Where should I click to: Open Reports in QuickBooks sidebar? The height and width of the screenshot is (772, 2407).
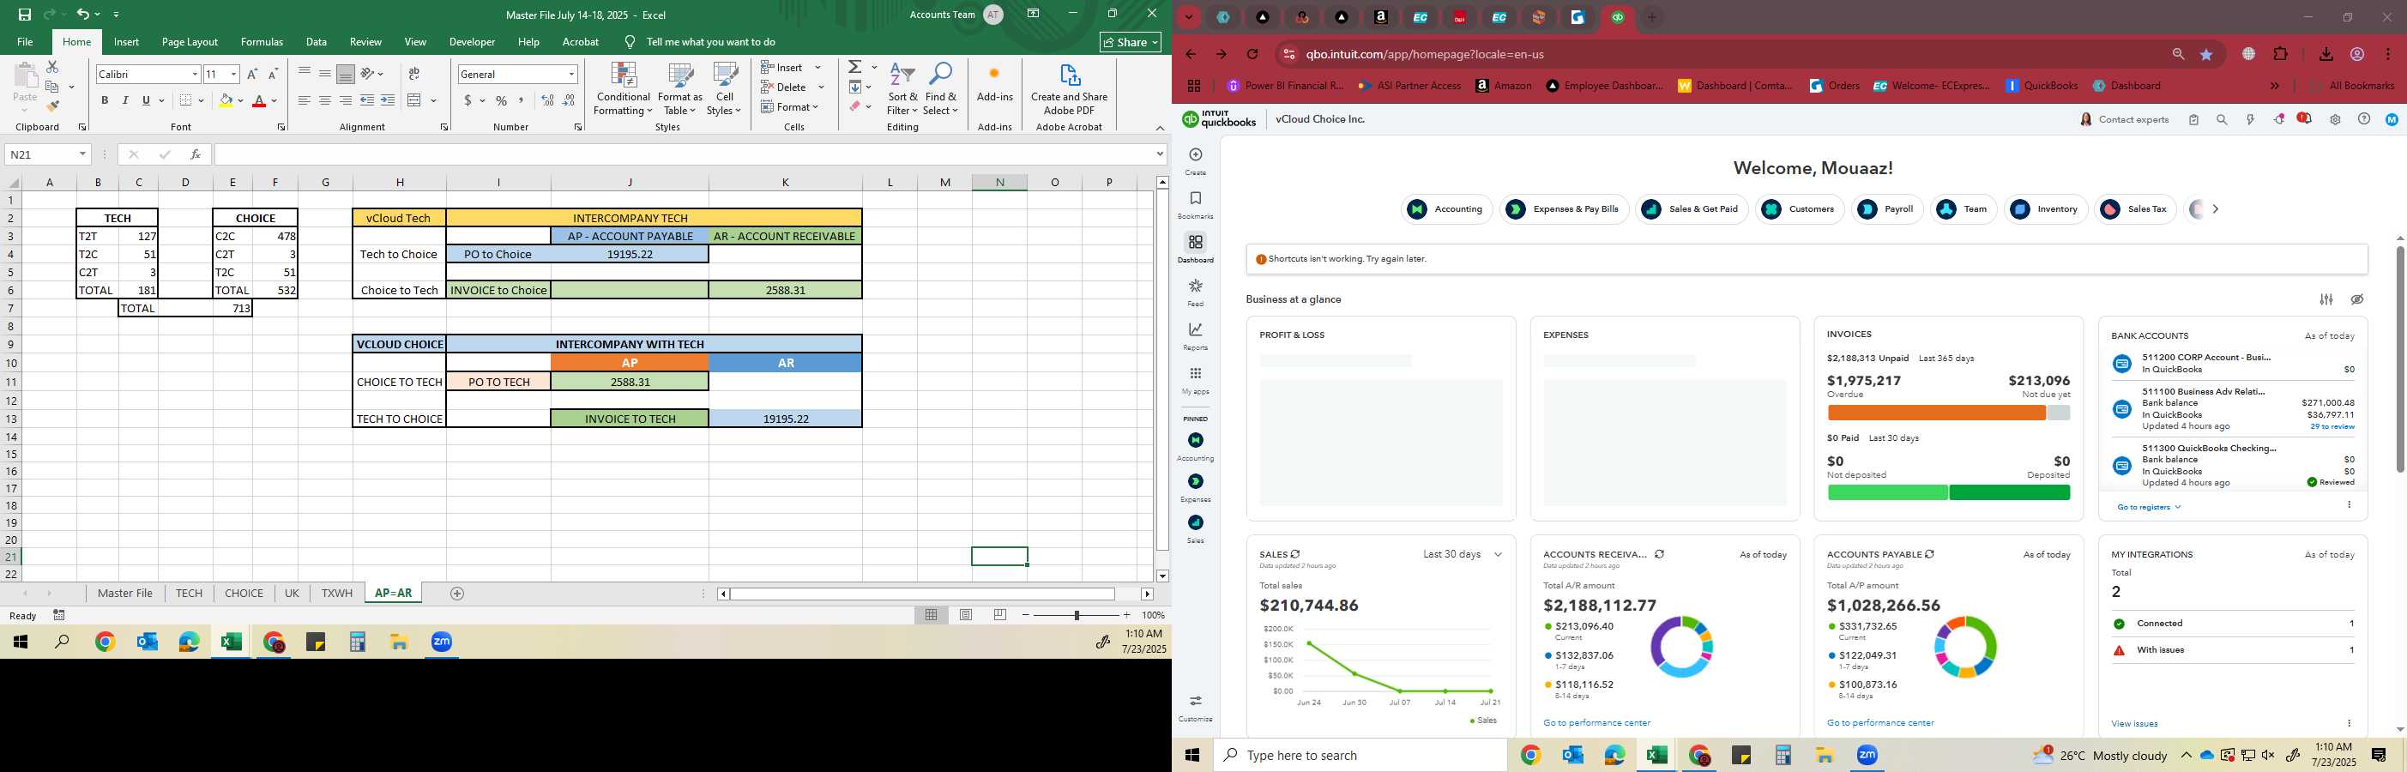point(1195,335)
